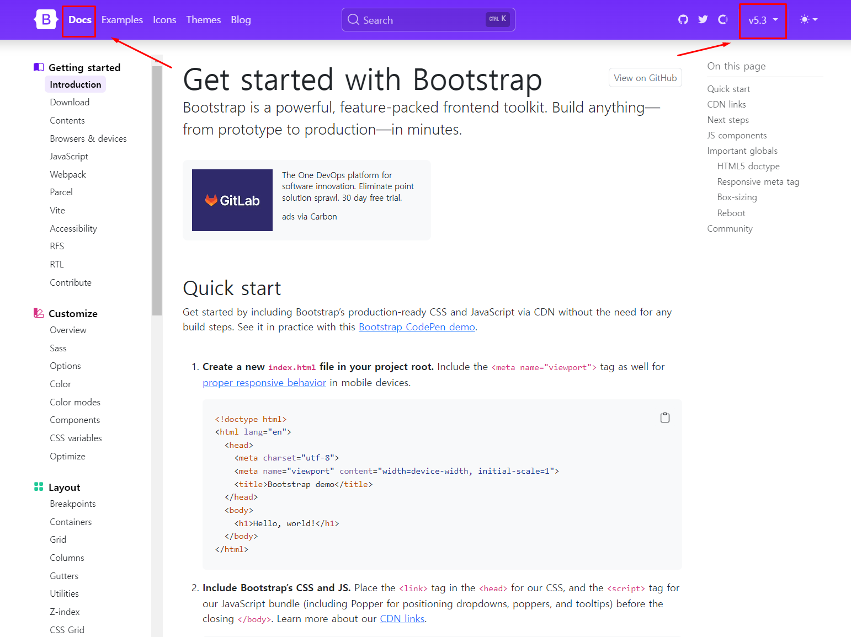Open the Download sidebar page
The height and width of the screenshot is (637, 851).
tap(70, 103)
